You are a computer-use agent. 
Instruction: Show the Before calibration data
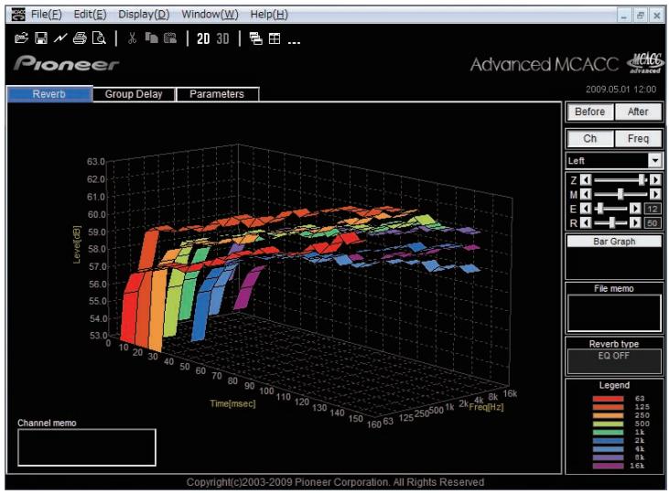(x=590, y=112)
